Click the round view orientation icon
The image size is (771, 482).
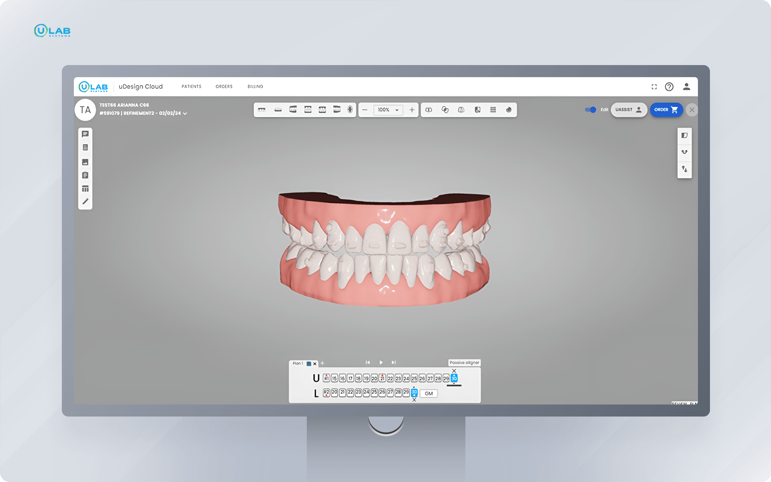350,110
